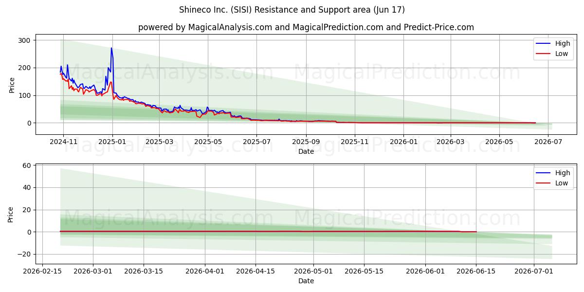Image resolution: width=584 pixels, height=292 pixels.
Task: Click the 2026-04-01 label on bottom x-axis
Action: (x=204, y=272)
